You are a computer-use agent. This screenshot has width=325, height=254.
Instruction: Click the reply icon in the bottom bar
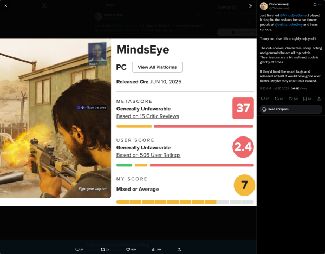point(77,249)
